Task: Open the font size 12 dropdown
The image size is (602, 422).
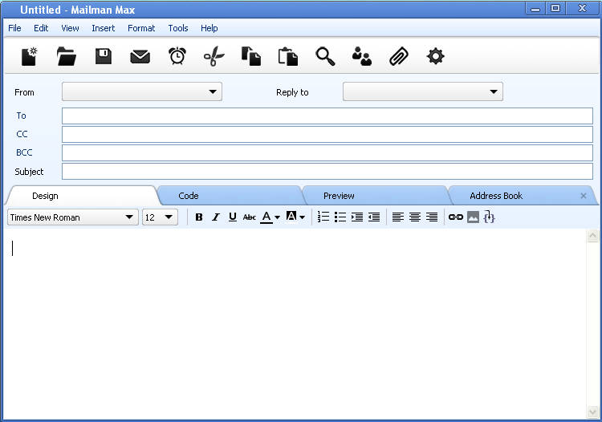Action: (169, 217)
